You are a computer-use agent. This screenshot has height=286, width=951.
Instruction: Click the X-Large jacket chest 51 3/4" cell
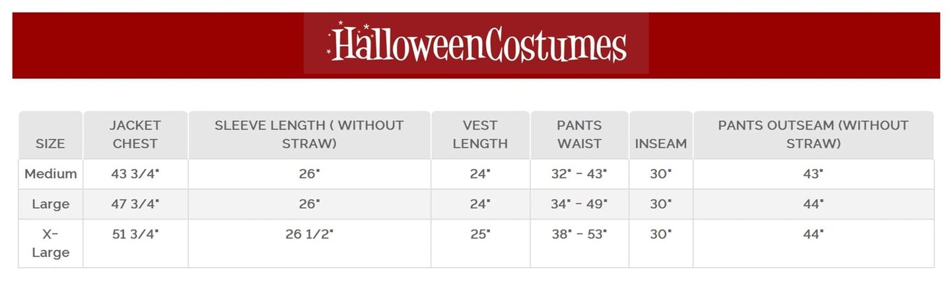pos(135,234)
